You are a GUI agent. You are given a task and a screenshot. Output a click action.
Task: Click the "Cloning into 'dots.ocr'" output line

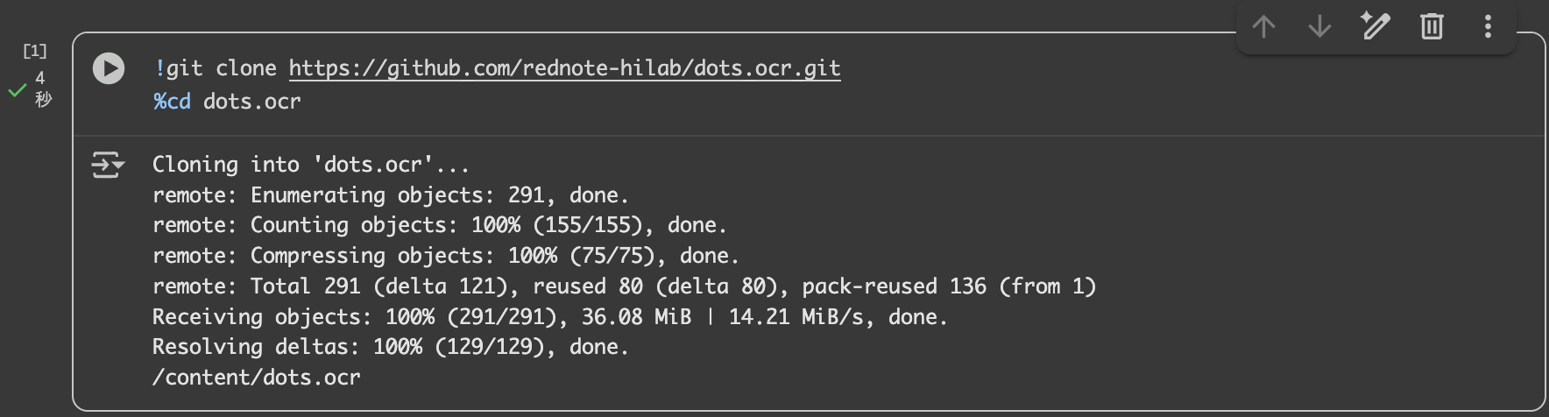(x=310, y=165)
